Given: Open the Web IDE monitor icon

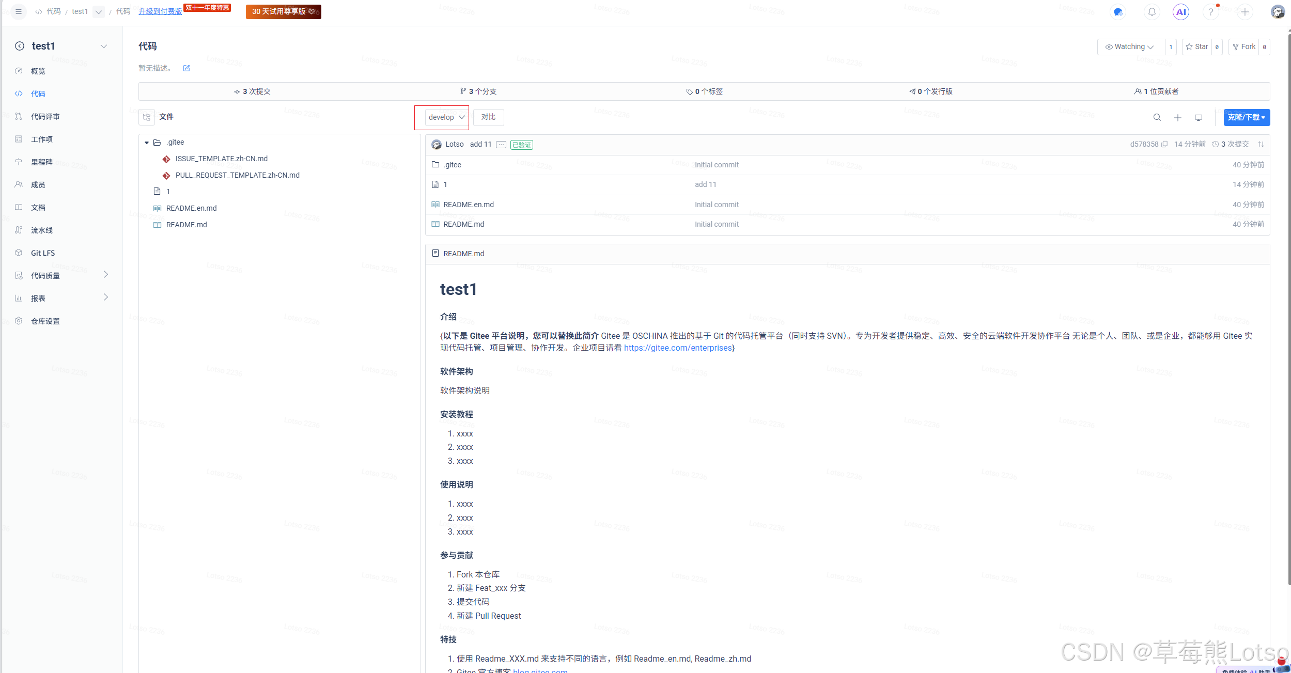Looking at the screenshot, I should tap(1199, 118).
